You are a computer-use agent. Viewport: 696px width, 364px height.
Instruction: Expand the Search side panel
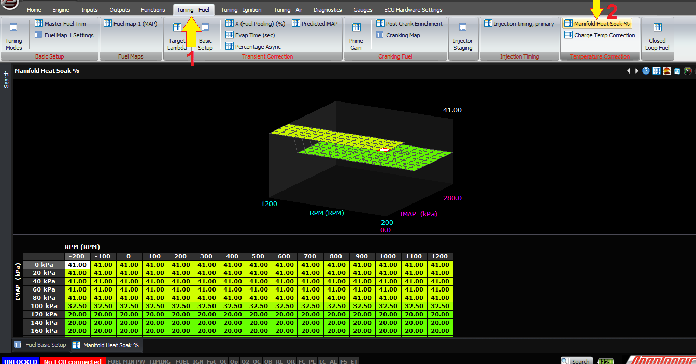click(x=6, y=79)
